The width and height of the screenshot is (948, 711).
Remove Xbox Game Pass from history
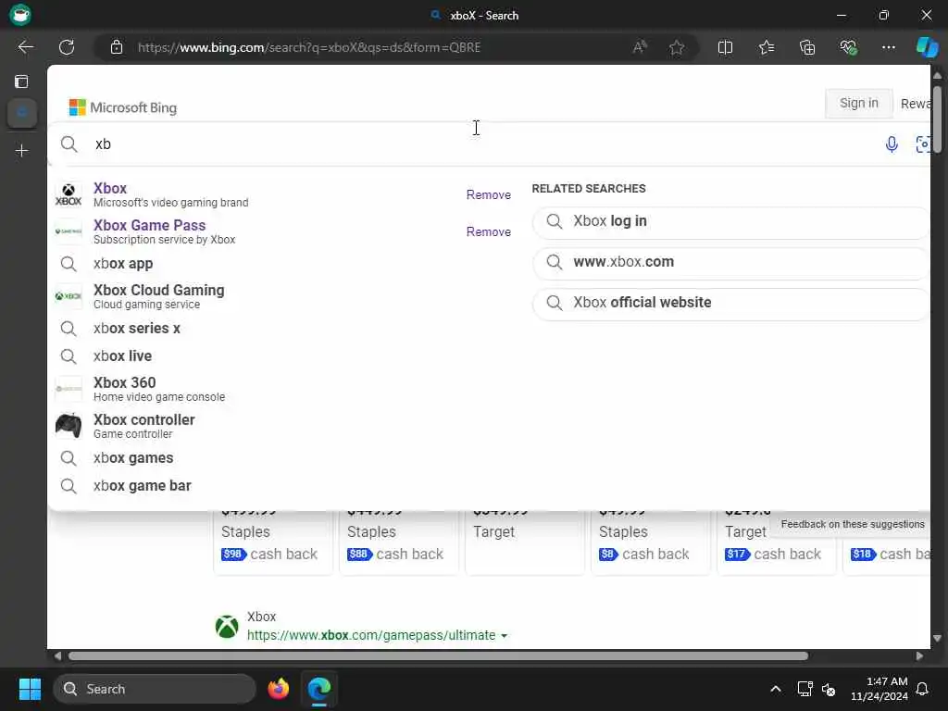point(489,231)
